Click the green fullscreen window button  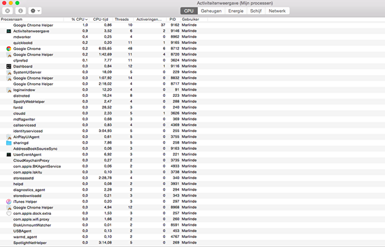[x=17, y=3]
